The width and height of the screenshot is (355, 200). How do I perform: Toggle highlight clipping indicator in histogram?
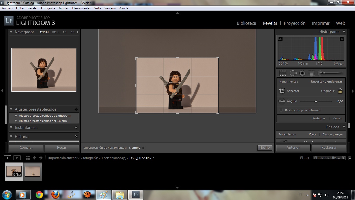[x=342, y=39]
